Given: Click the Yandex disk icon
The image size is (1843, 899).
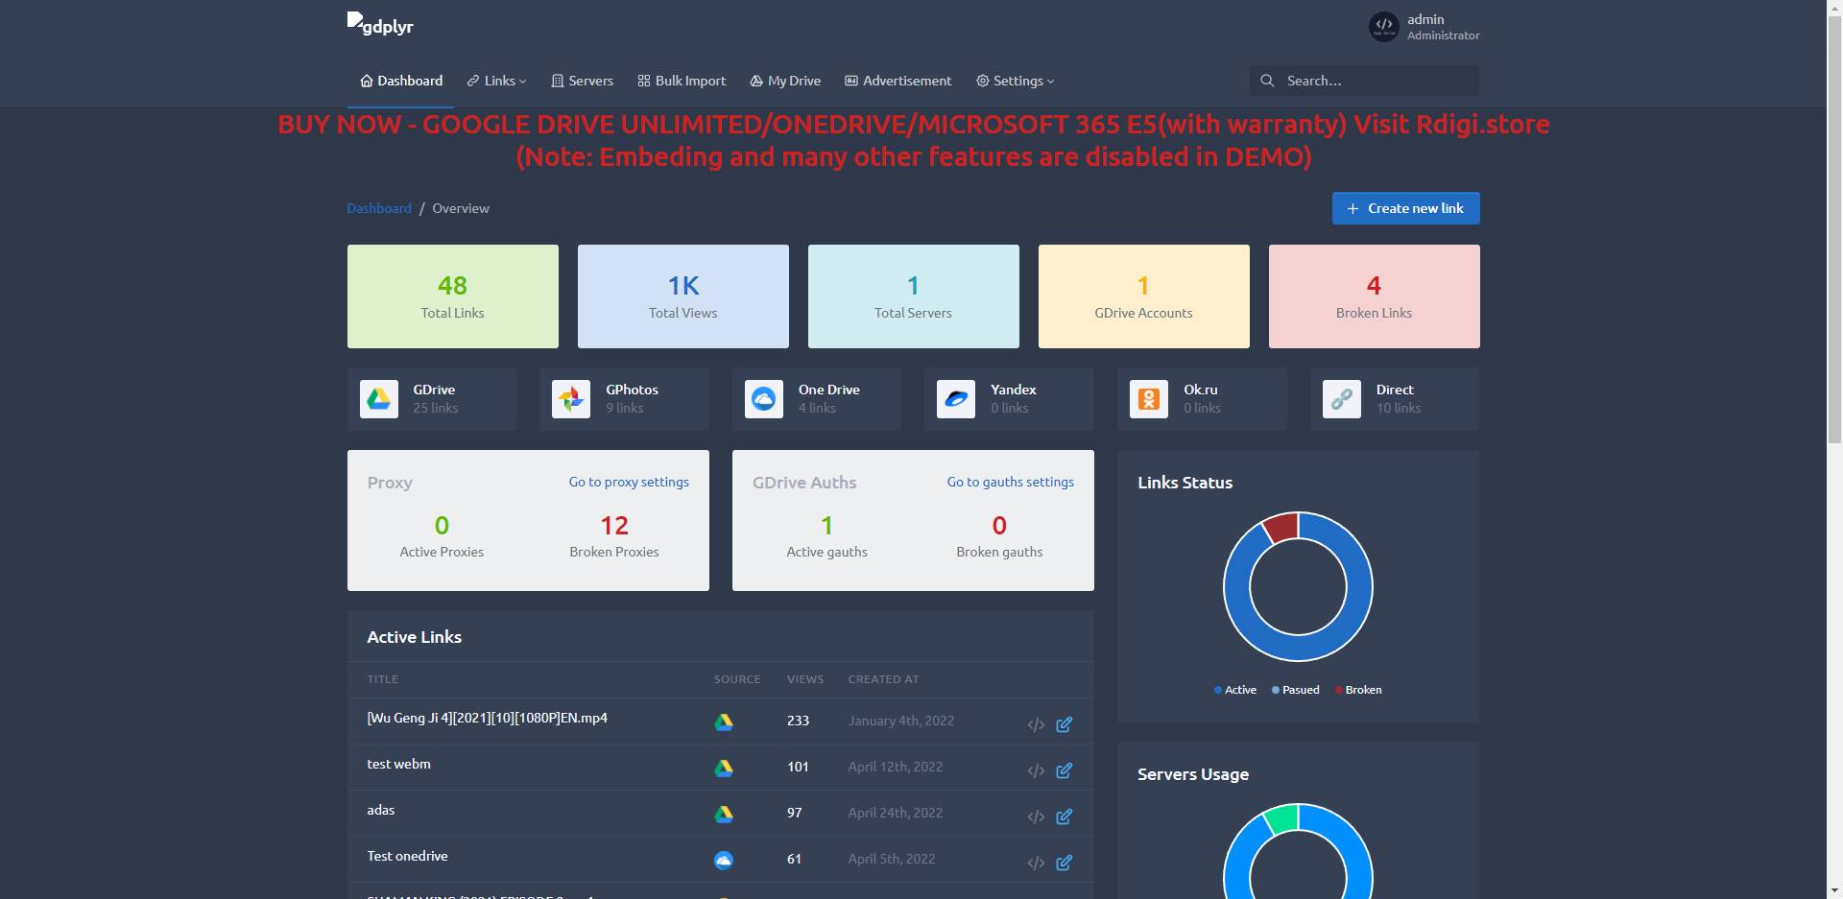Looking at the screenshot, I should (x=956, y=398).
